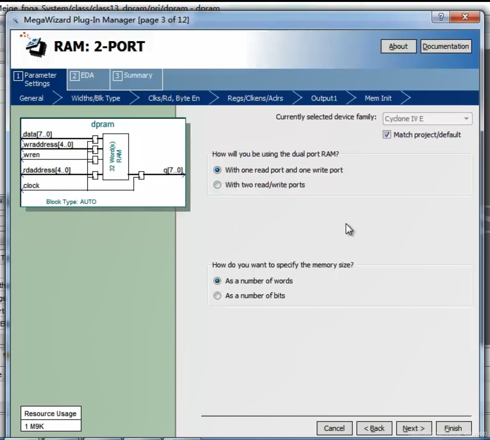Go to Clks/Rd, Byte En step
Viewport: 490px width, 440px height.
(174, 98)
